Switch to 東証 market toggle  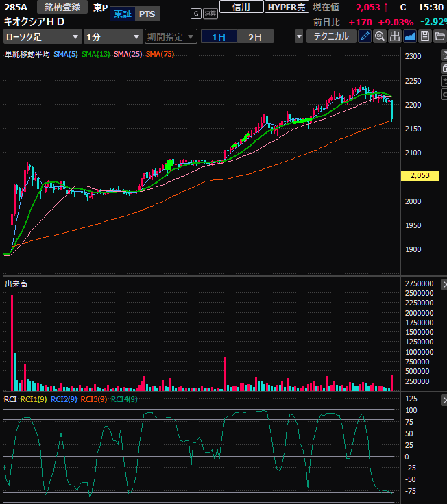pyautogui.click(x=123, y=14)
